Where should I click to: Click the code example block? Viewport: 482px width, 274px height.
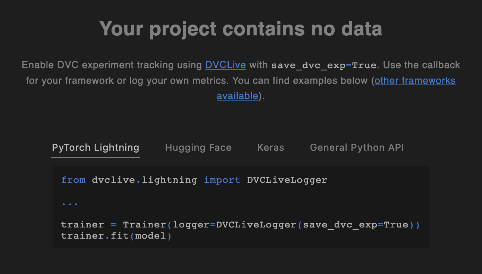241,207
